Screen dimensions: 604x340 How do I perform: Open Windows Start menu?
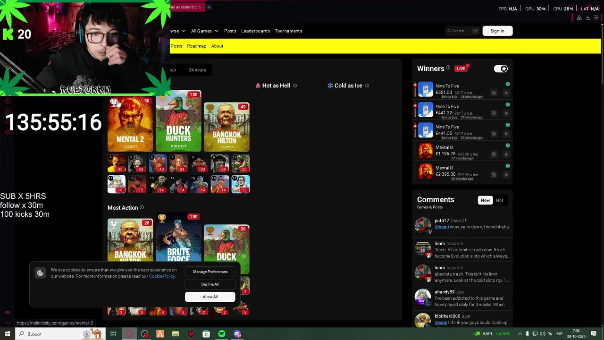click(x=7, y=334)
